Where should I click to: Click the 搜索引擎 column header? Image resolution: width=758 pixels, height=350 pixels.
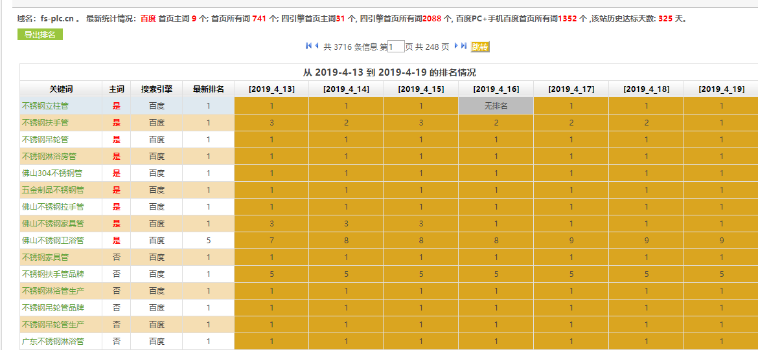coord(156,89)
